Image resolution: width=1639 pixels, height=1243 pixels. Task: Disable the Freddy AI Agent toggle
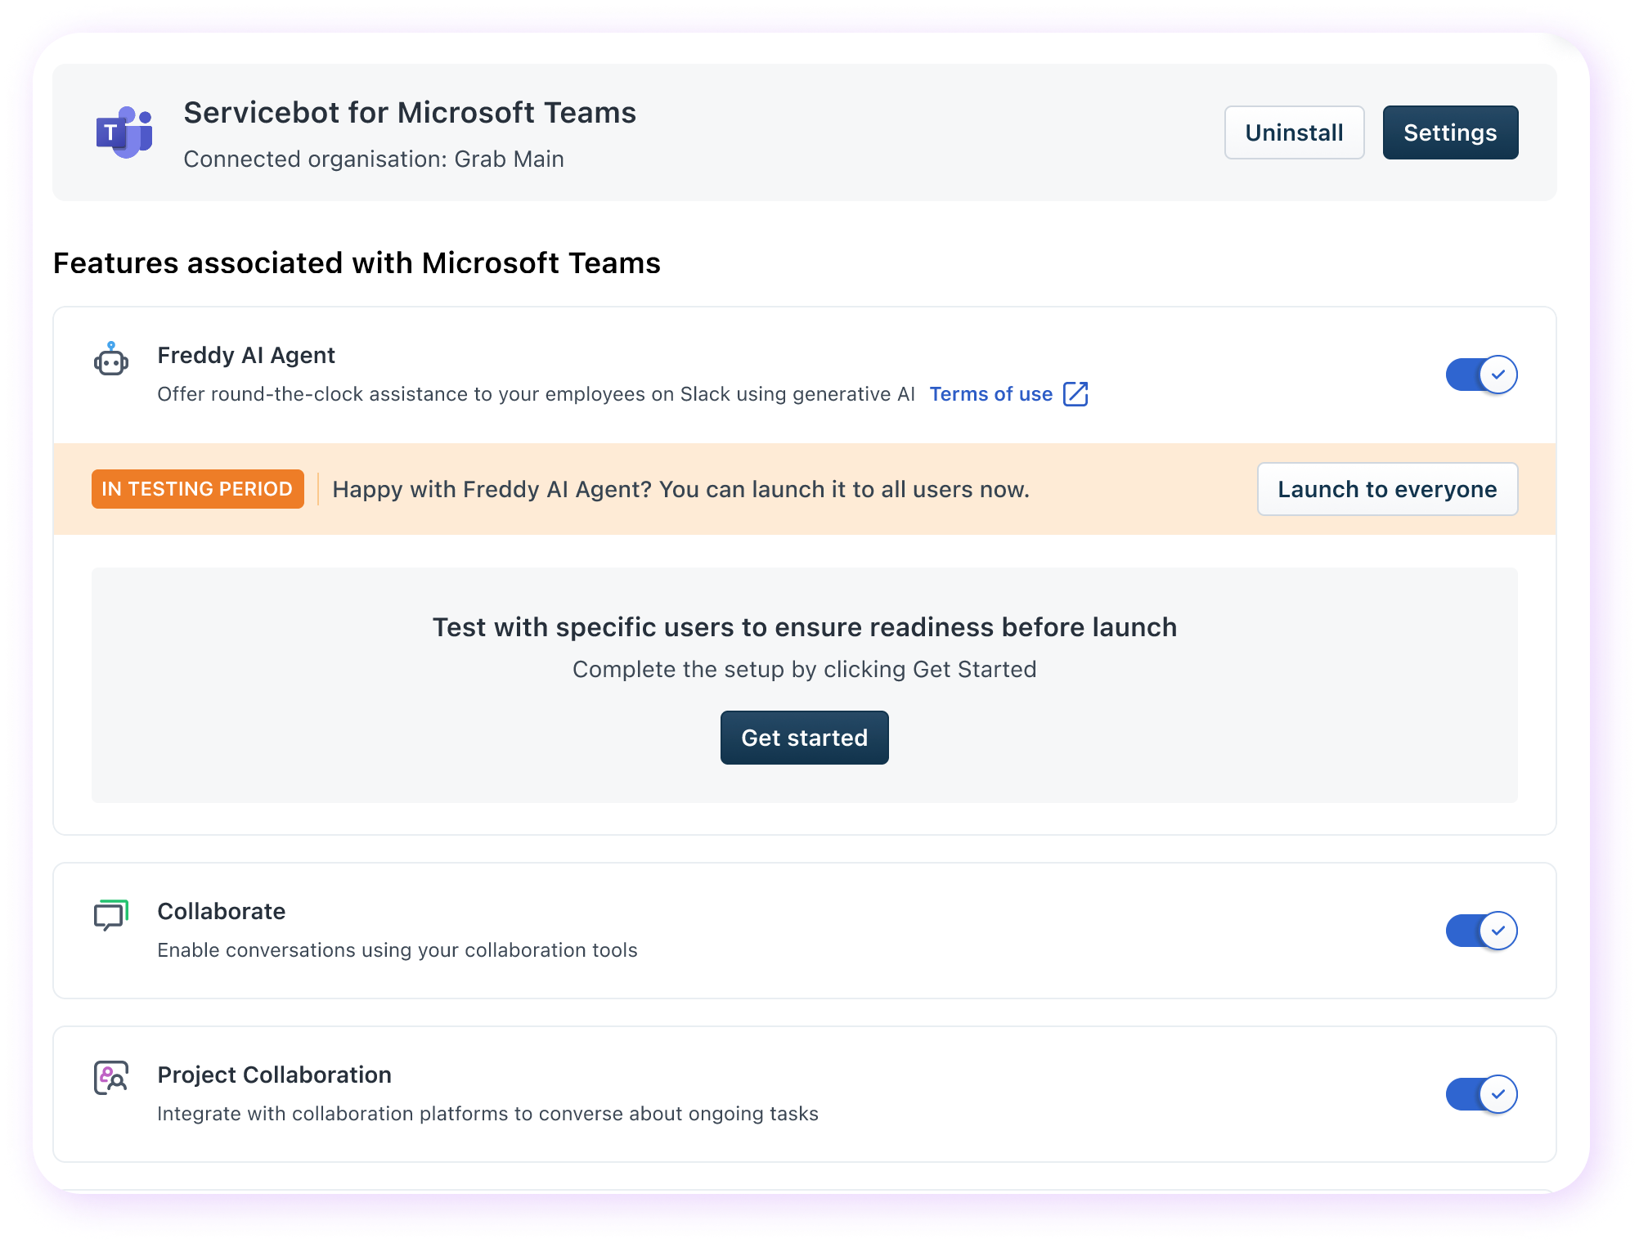[1481, 375]
